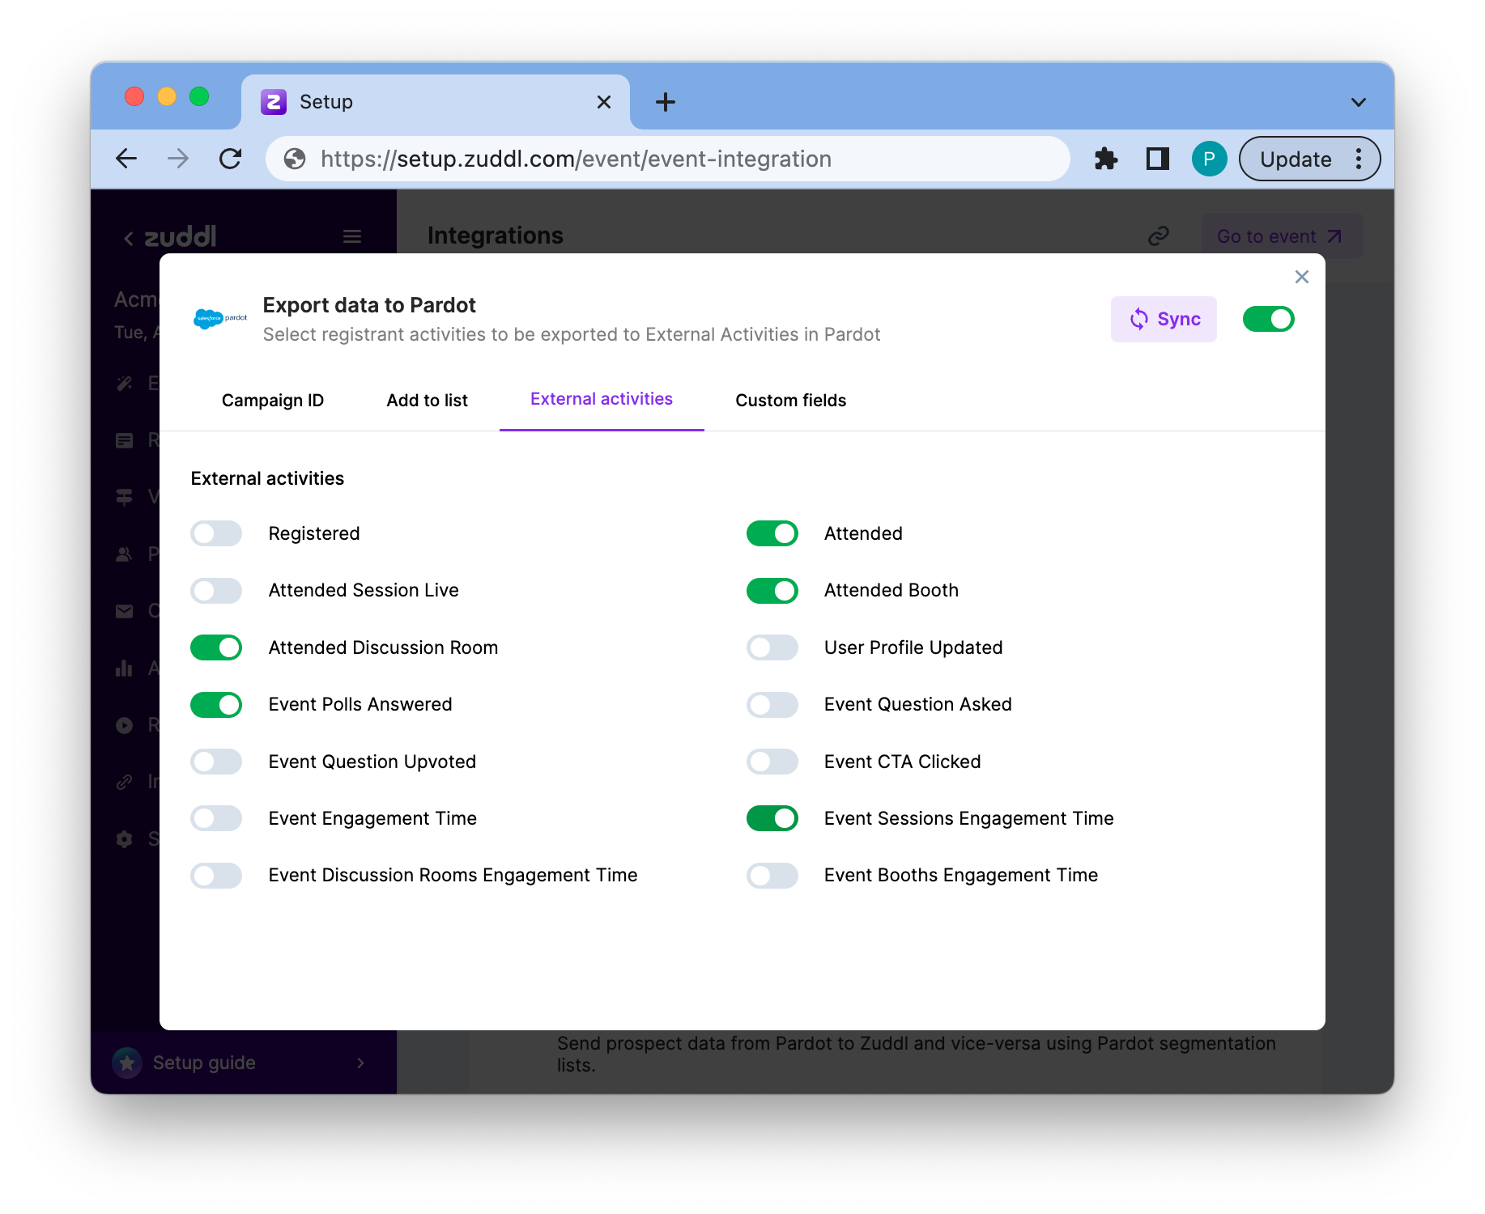This screenshot has height=1214, width=1485.
Task: Disable Event Sessions Engagement Time toggle
Action: point(772,818)
